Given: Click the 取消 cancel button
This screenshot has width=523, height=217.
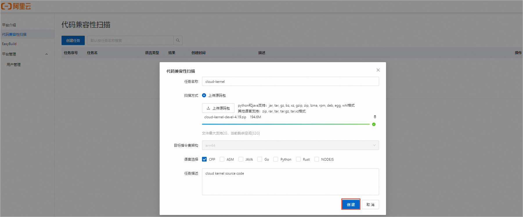Looking at the screenshot, I should [x=370, y=205].
